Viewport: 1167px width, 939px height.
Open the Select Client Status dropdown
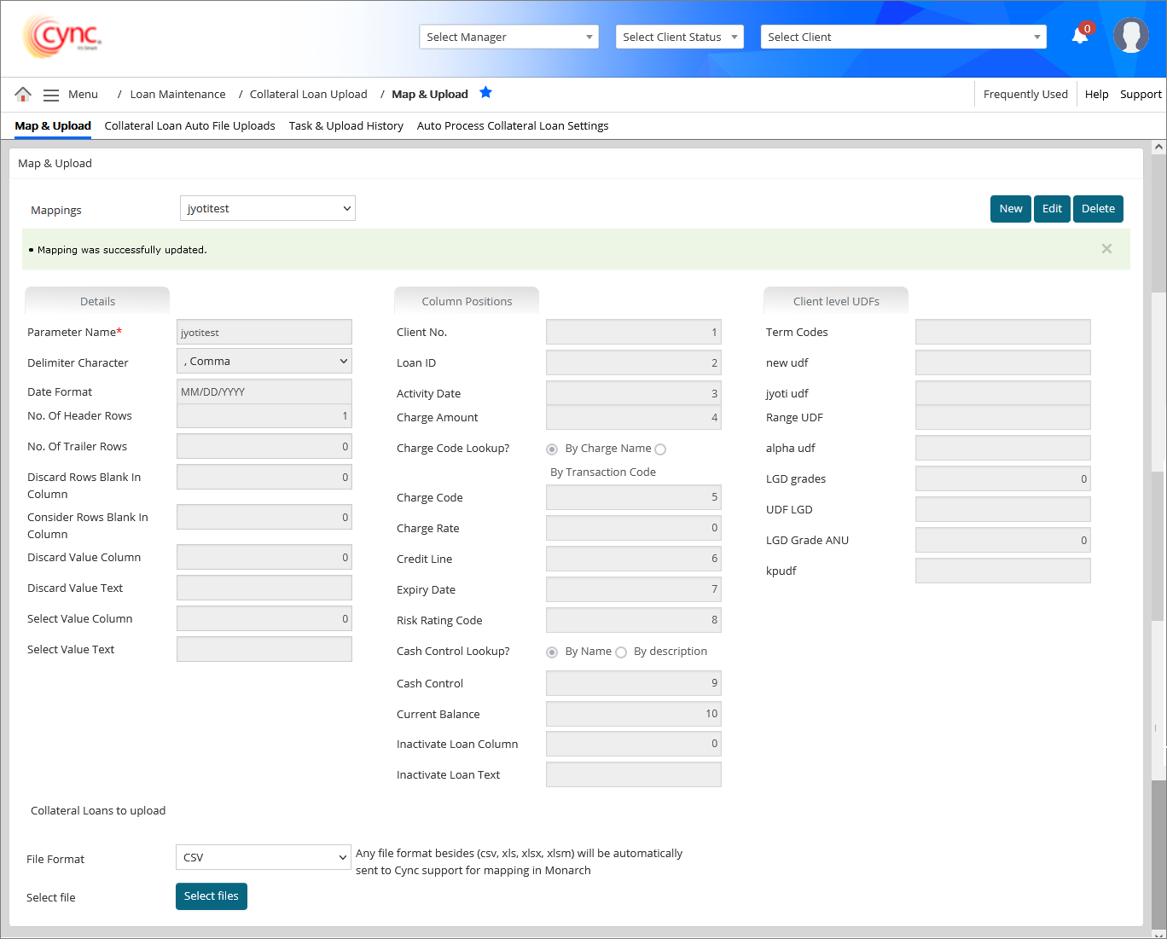pyautogui.click(x=679, y=37)
